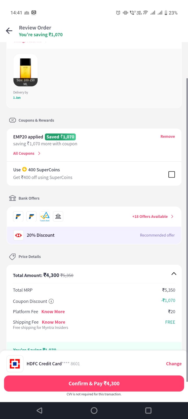This screenshot has height=419, width=188.
Task: Tap the HDFC Credit Card logo
Action: [x=15, y=364]
